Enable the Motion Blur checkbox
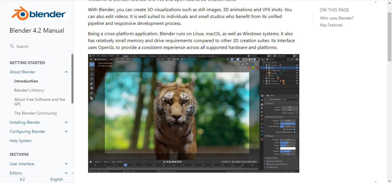 pyautogui.click(x=267, y=167)
